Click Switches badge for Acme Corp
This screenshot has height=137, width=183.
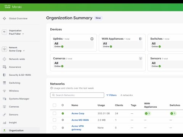pyautogui.click(x=173, y=113)
